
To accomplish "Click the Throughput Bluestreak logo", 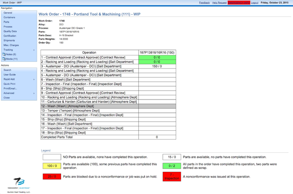I will [x=19, y=183].
